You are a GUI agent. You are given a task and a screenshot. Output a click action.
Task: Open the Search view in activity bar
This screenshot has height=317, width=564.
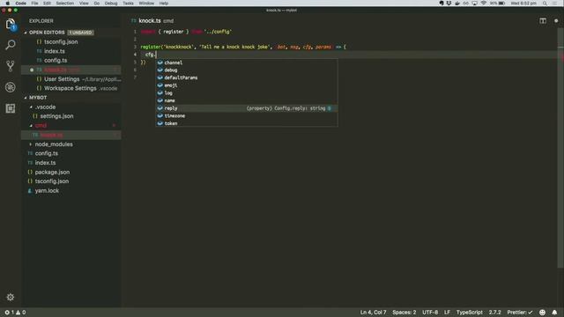(x=11, y=45)
